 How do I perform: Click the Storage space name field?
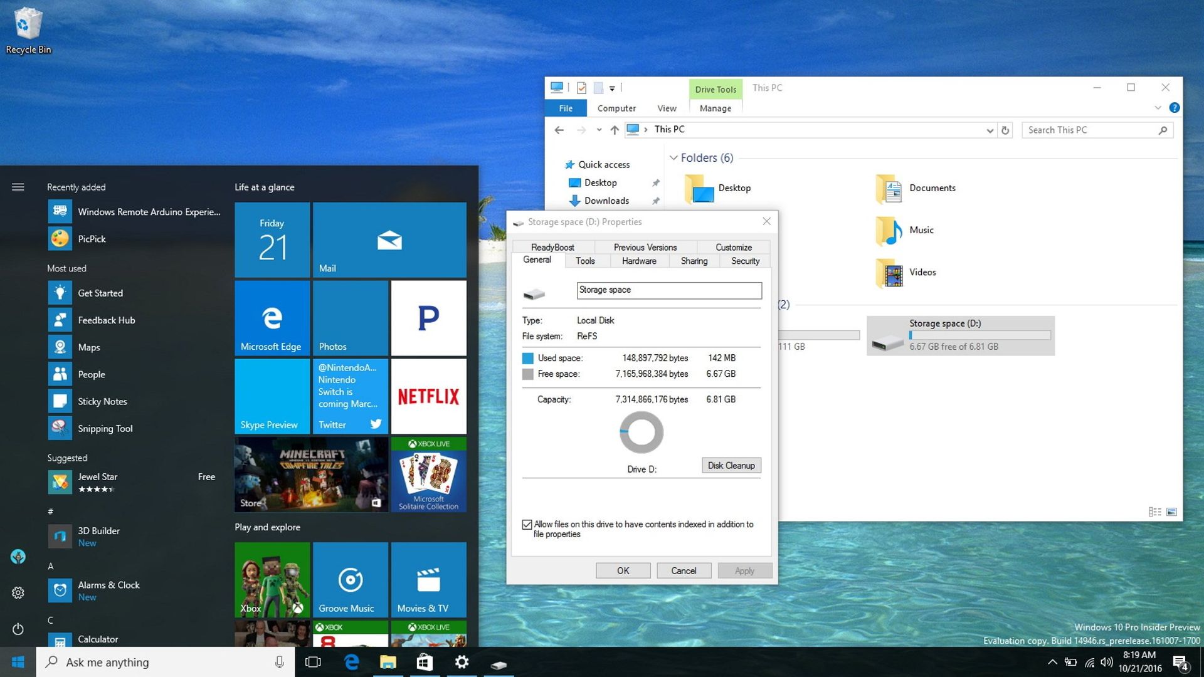click(x=668, y=290)
